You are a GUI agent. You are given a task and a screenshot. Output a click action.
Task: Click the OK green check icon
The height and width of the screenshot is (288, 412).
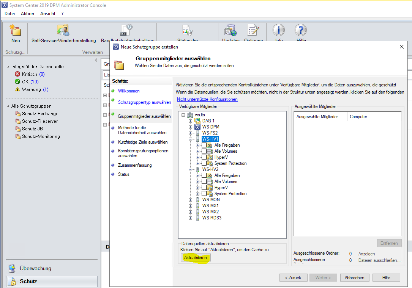click(x=17, y=81)
